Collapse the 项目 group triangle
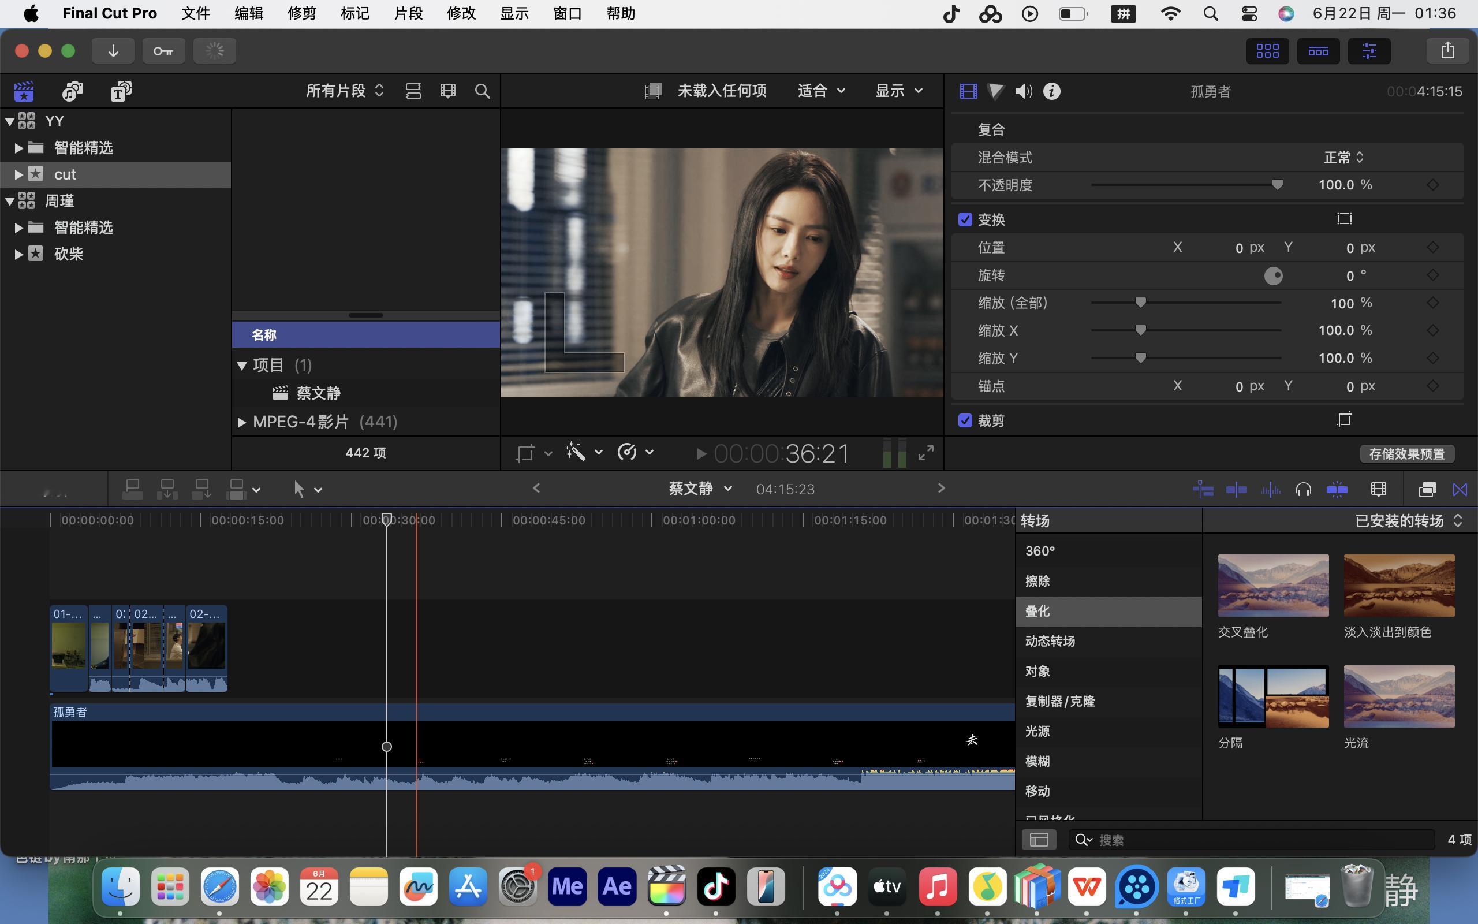Screen dimensions: 1478x924 [241, 366]
